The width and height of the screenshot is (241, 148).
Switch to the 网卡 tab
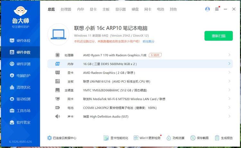point(148,9)
